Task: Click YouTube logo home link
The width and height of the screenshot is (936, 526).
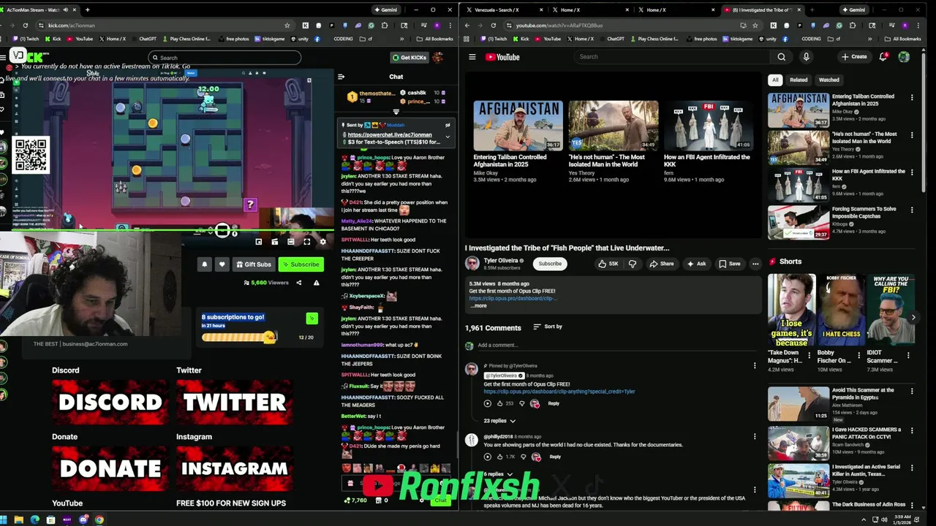Action: tap(503, 57)
